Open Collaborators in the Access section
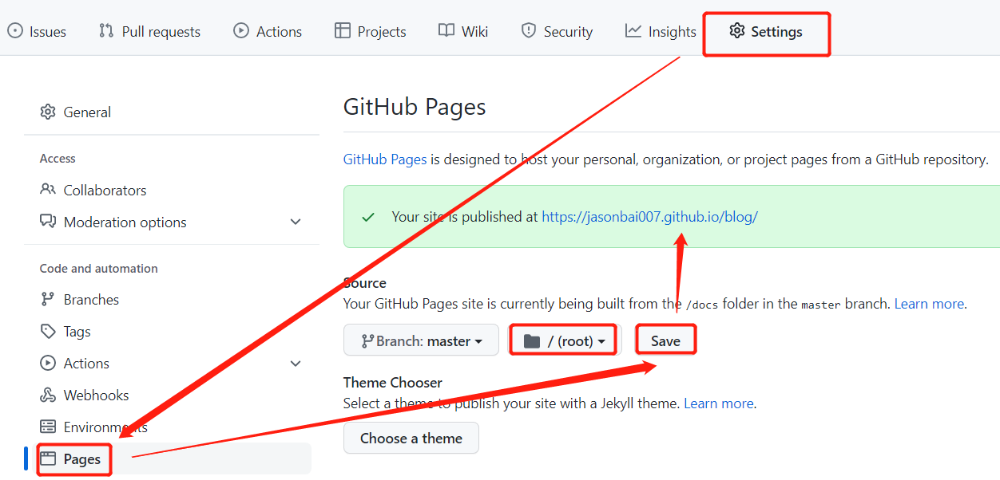1000x480 pixels. [105, 191]
